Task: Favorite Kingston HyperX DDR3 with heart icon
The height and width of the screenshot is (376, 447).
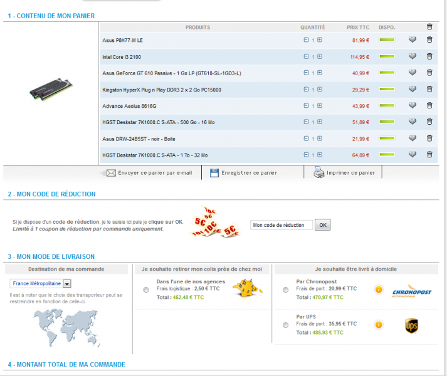Action: [413, 89]
